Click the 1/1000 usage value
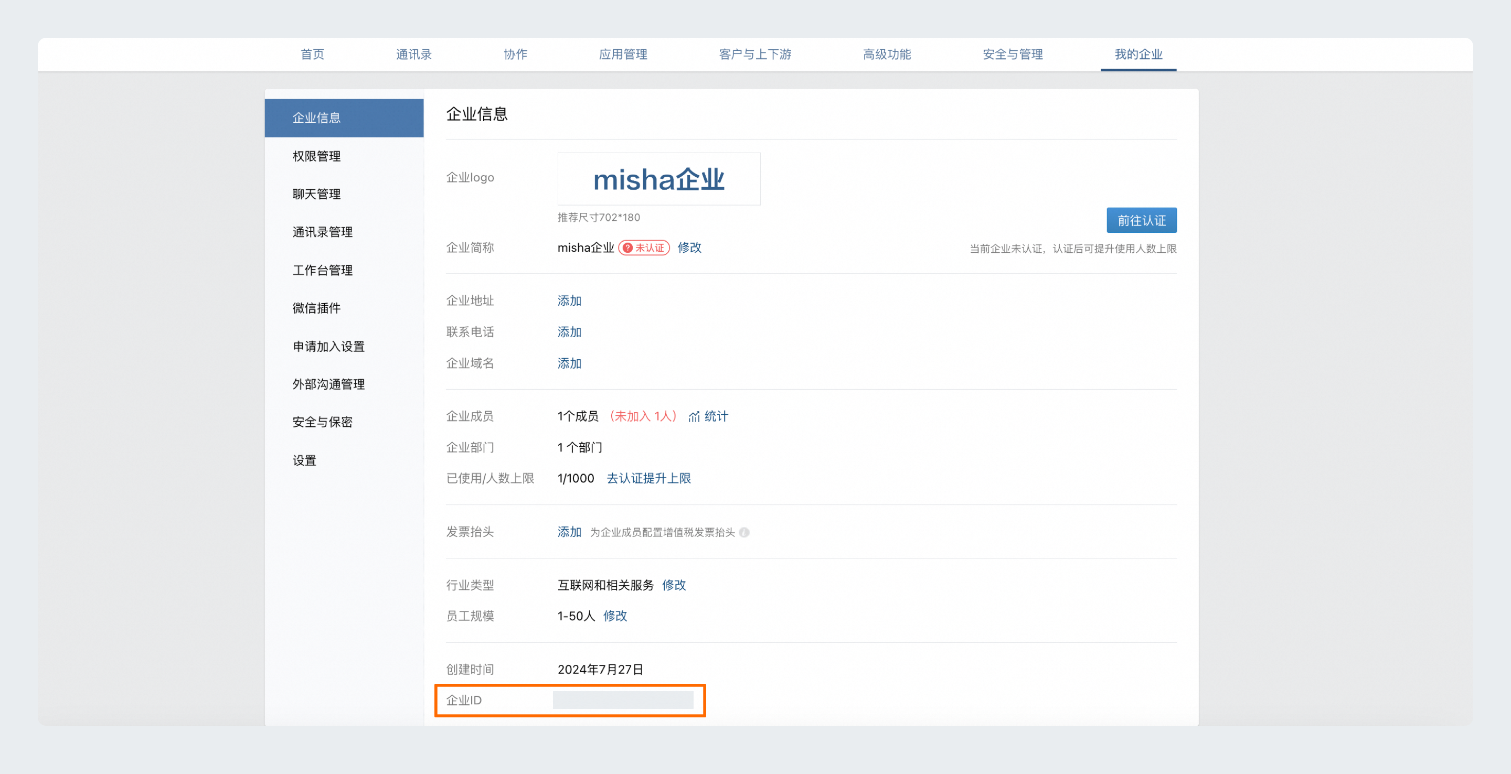Image resolution: width=1511 pixels, height=774 pixels. [x=576, y=478]
